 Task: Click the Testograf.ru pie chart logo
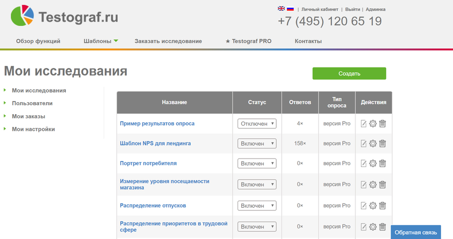tap(22, 16)
